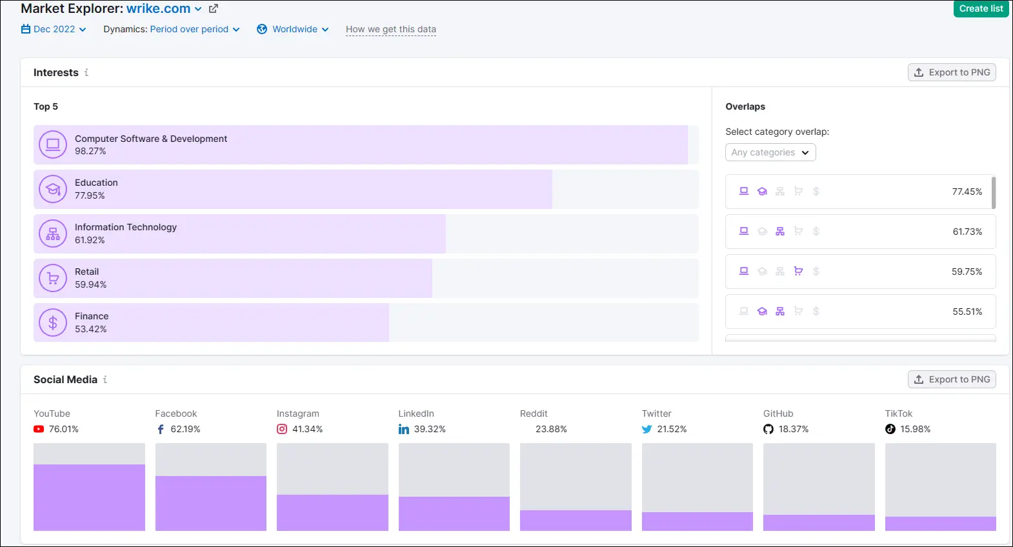Click the TikTok 15.98% bar chart
1013x547 pixels.
[941, 487]
